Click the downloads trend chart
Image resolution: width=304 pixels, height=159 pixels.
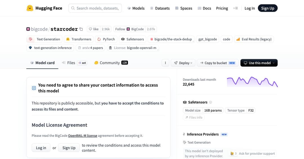(252, 82)
